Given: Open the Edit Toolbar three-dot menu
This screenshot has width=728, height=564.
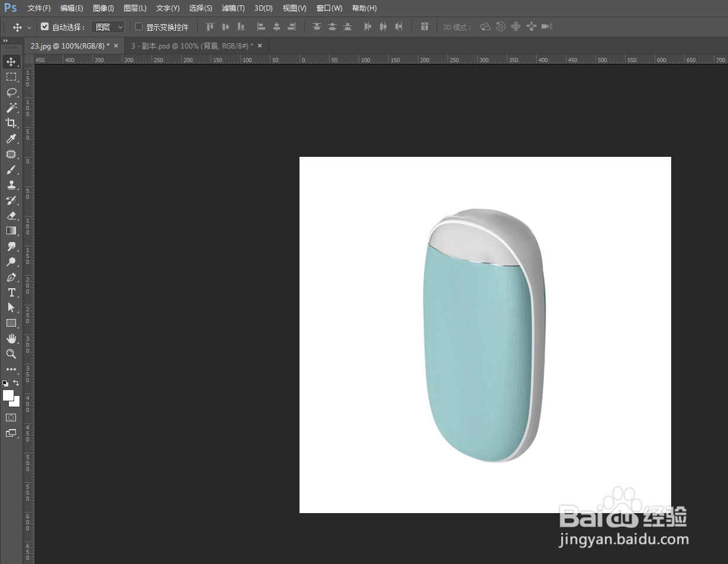Looking at the screenshot, I should point(11,369).
